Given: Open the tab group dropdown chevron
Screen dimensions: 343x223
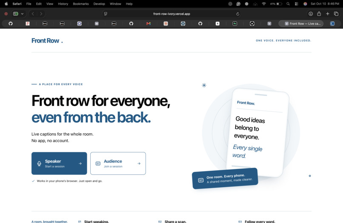Looking at the screenshot, I should (x=22, y=14).
